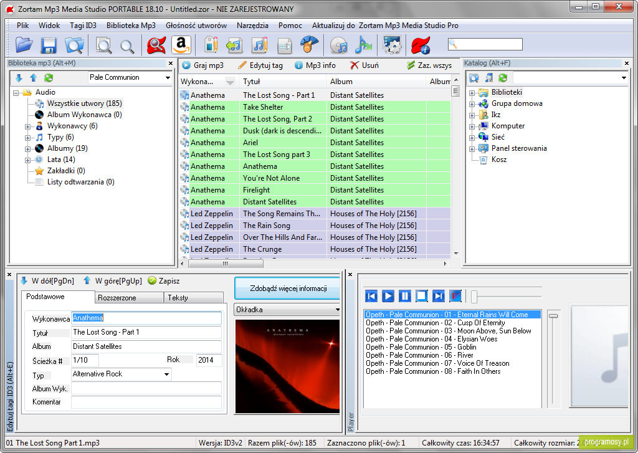The width and height of the screenshot is (638, 453).
Task: Close the Biblioteka mp3 panel
Action: (x=171, y=63)
